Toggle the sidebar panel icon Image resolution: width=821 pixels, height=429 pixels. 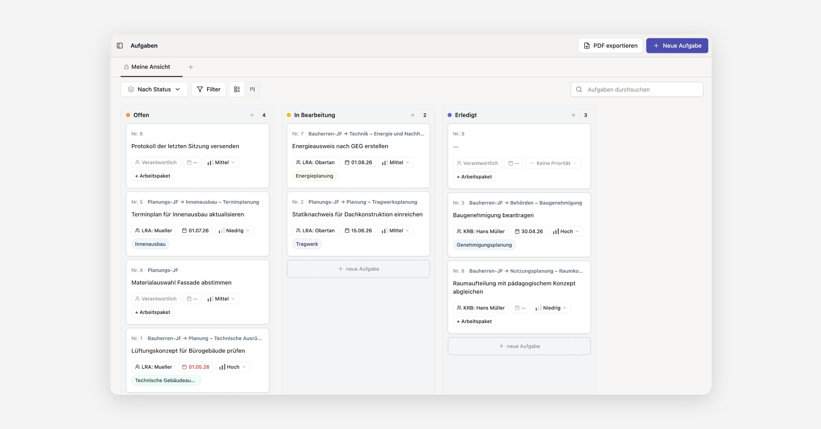coord(120,45)
